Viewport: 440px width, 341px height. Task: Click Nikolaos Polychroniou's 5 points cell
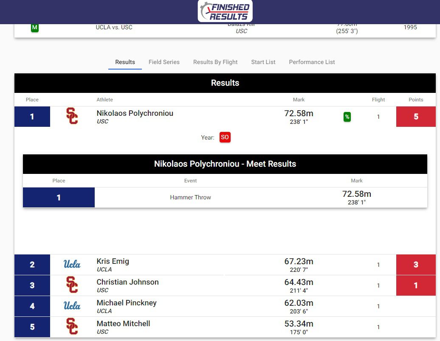tap(416, 117)
